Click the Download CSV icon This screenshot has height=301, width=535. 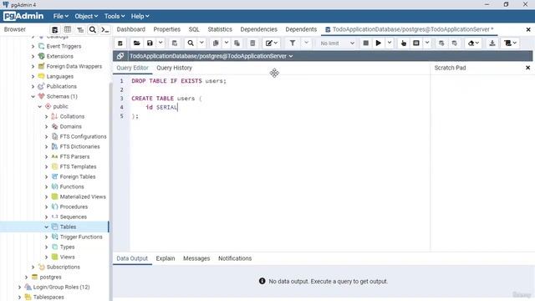[x=492, y=43]
